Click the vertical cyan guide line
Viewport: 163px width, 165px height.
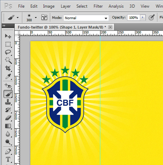100,100
